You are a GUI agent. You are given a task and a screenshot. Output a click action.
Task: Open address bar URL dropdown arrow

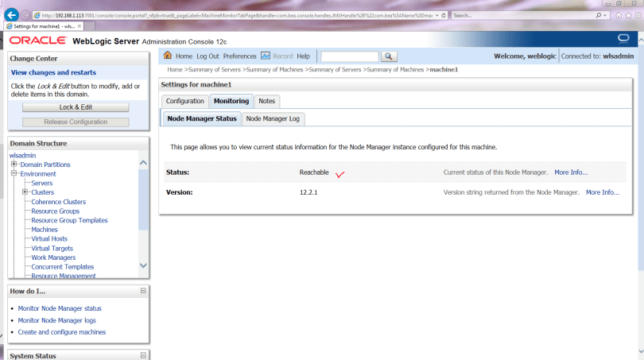[x=437, y=15]
